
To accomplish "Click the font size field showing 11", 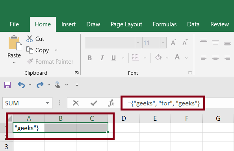I will point(151,42).
